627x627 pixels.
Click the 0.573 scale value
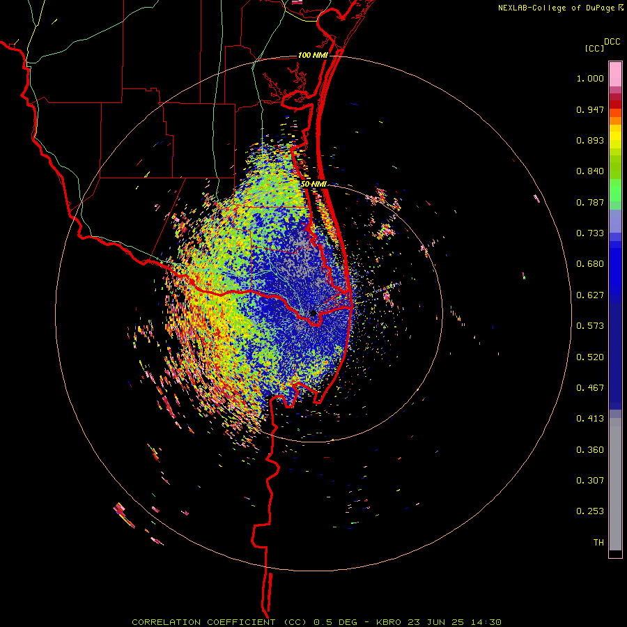pos(590,326)
